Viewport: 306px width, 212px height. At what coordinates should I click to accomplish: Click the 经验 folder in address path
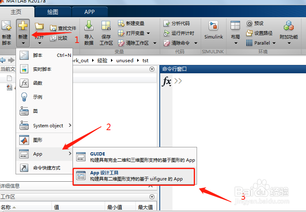point(102,61)
